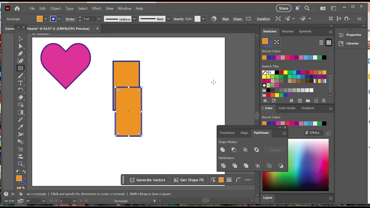Click the Share button
The image size is (370, 208).
coord(284,8)
